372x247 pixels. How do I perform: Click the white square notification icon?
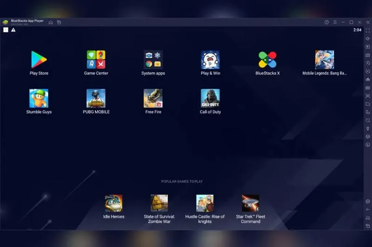(x=6, y=30)
